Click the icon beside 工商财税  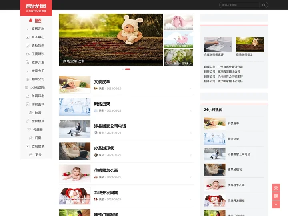[28, 54]
